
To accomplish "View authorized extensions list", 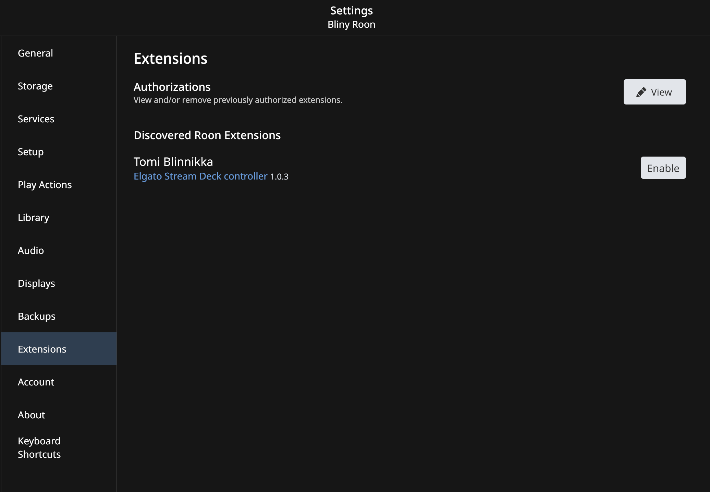I will 654,92.
